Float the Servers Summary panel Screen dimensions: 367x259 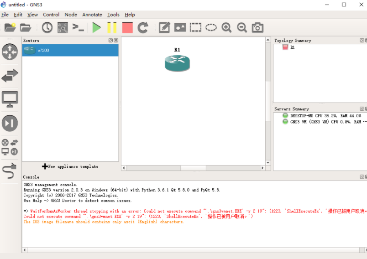[x=362, y=109]
